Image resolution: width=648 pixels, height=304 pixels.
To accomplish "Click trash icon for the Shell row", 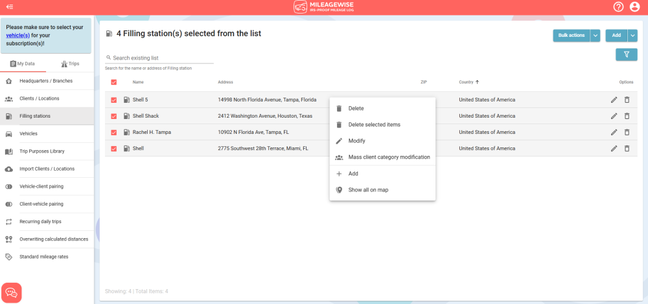I will pos(627,148).
